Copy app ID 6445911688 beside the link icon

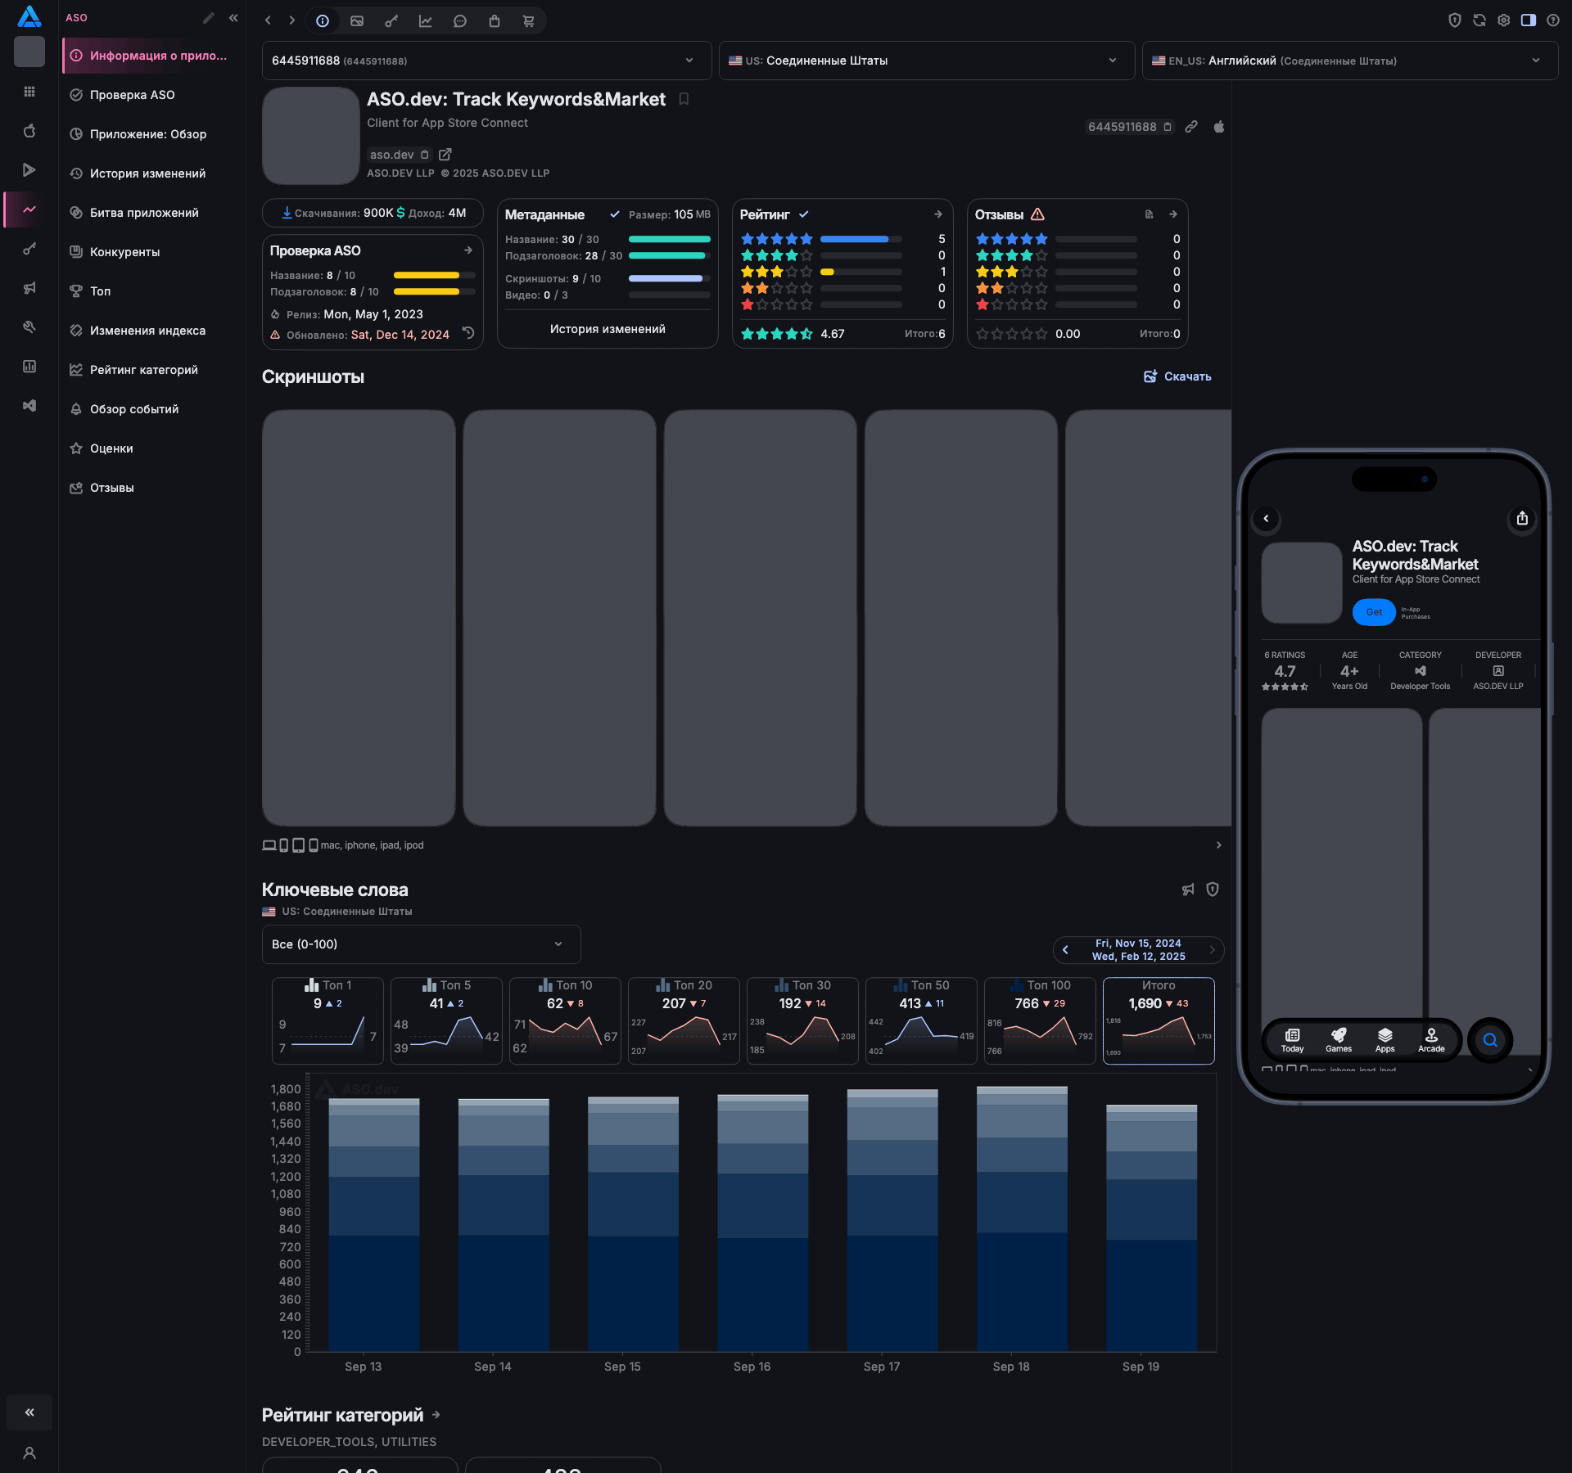[1168, 127]
